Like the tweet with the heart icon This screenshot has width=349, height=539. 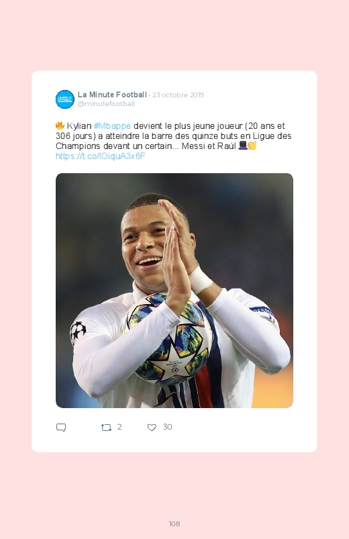point(152,428)
